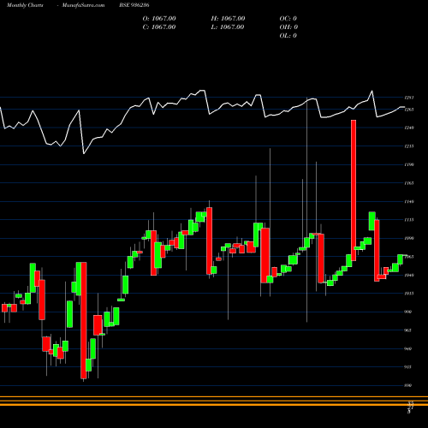
Task: Click the last green candle near 1065
Action: point(400,259)
